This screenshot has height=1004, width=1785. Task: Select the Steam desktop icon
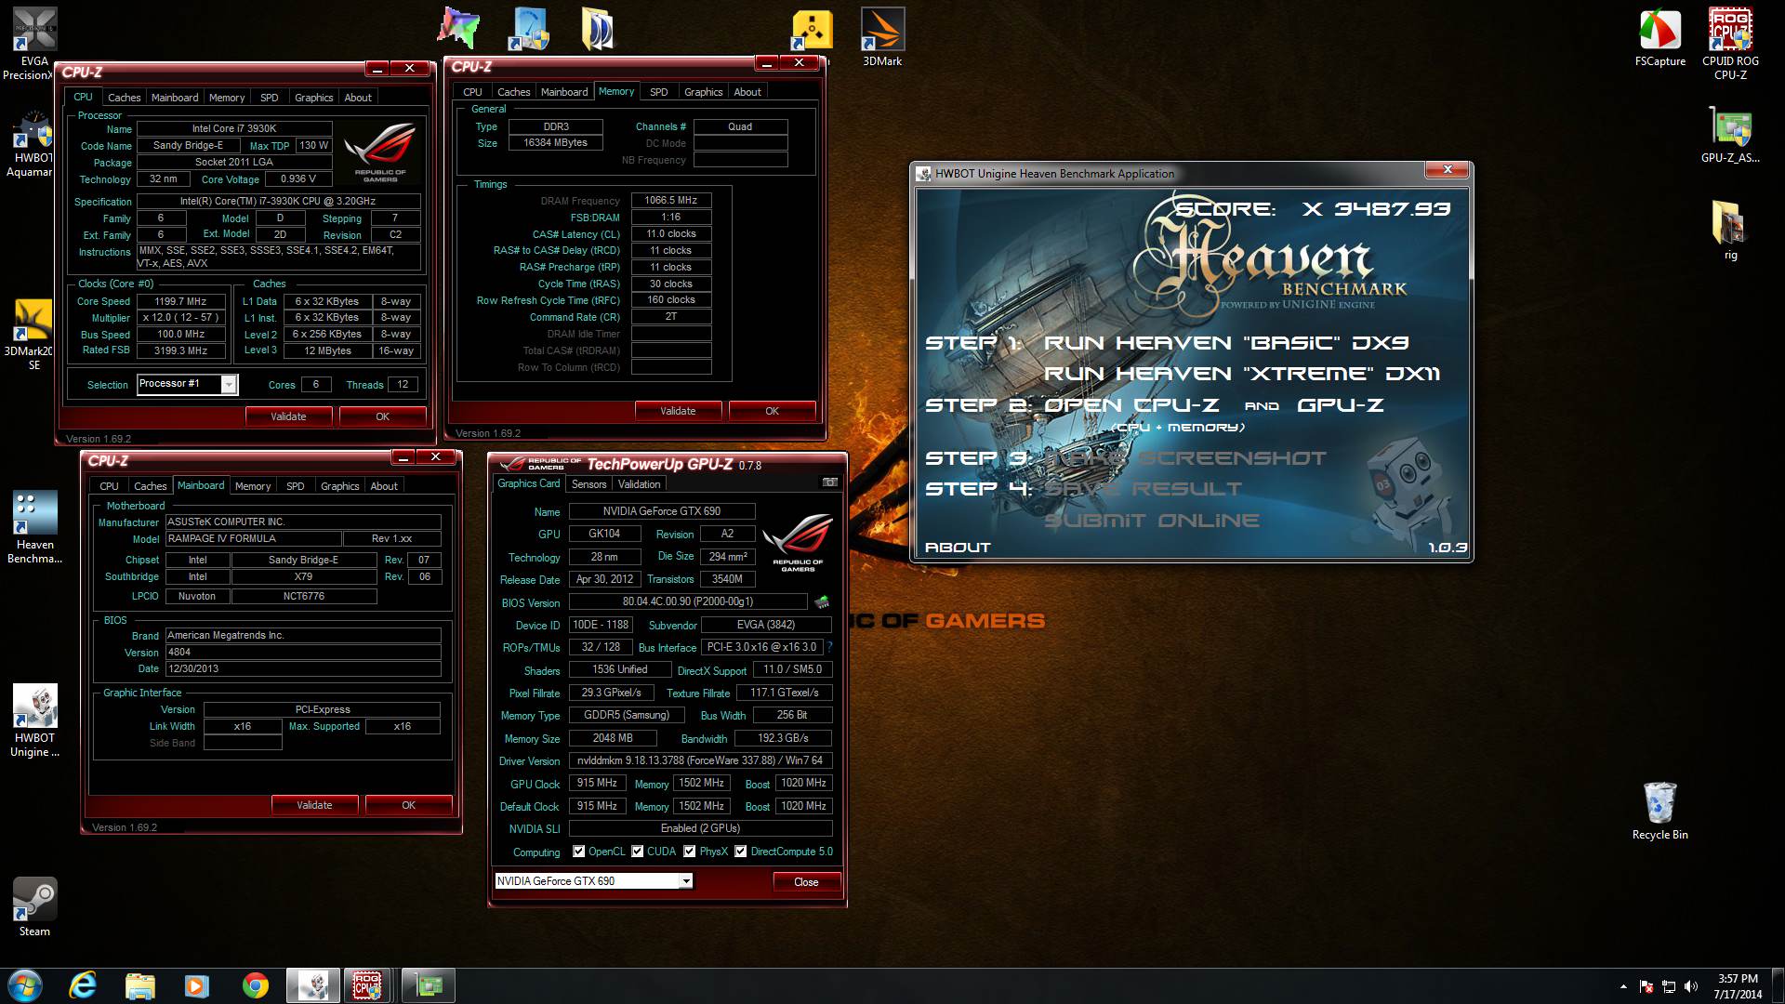(x=34, y=906)
